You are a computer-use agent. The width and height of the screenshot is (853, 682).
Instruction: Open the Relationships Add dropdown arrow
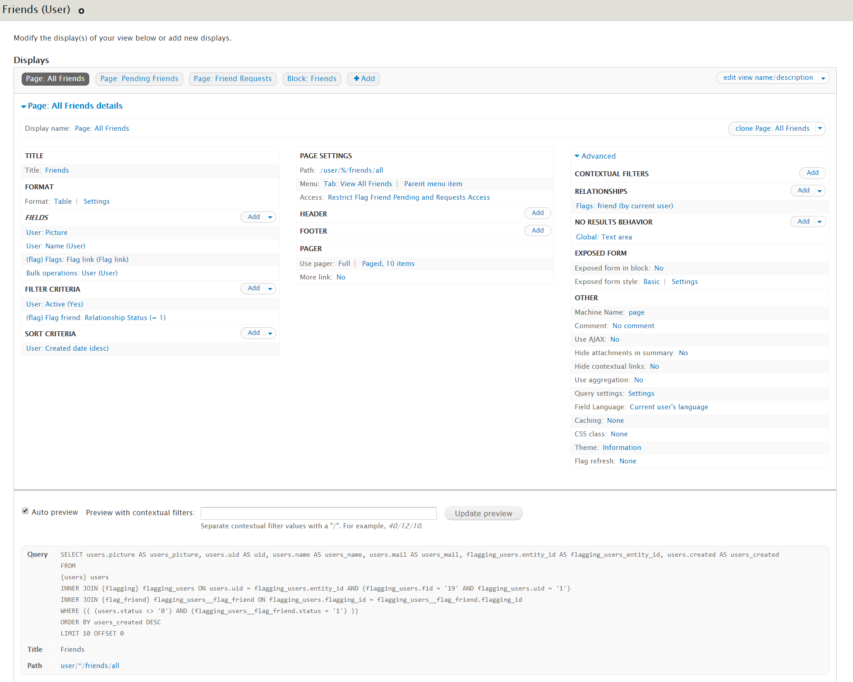tap(820, 191)
